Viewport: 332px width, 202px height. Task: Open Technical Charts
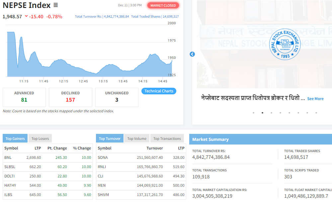coord(159,91)
